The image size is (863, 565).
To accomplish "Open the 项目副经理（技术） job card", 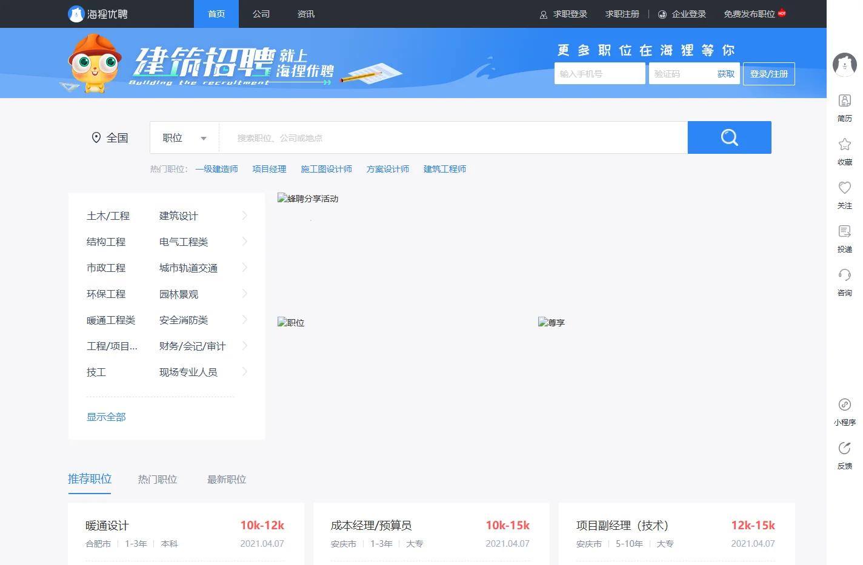I will [676, 534].
